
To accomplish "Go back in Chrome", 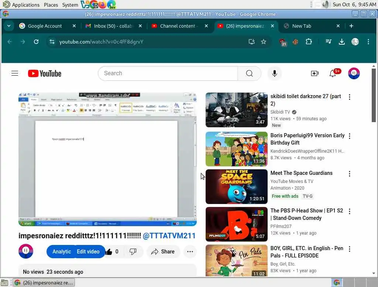I will [x=10, y=42].
